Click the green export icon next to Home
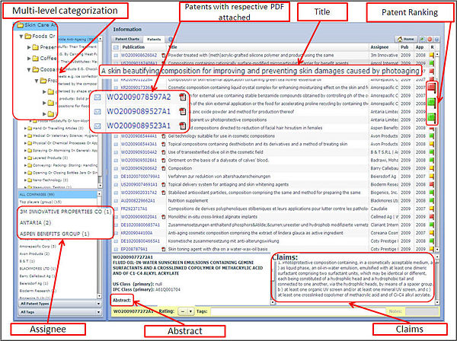Screen dimensions: 457x341 (422, 39)
